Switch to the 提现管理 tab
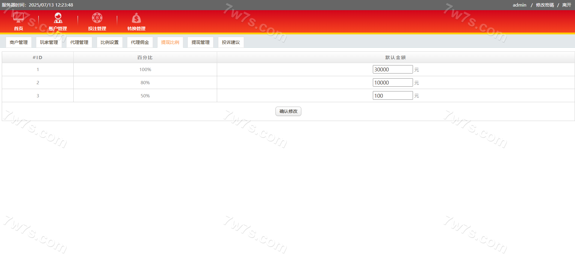The width and height of the screenshot is (575, 276). point(200,42)
